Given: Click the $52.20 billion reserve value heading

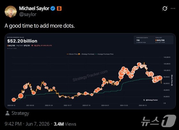Looking at the screenshot, I should tap(22, 41).
